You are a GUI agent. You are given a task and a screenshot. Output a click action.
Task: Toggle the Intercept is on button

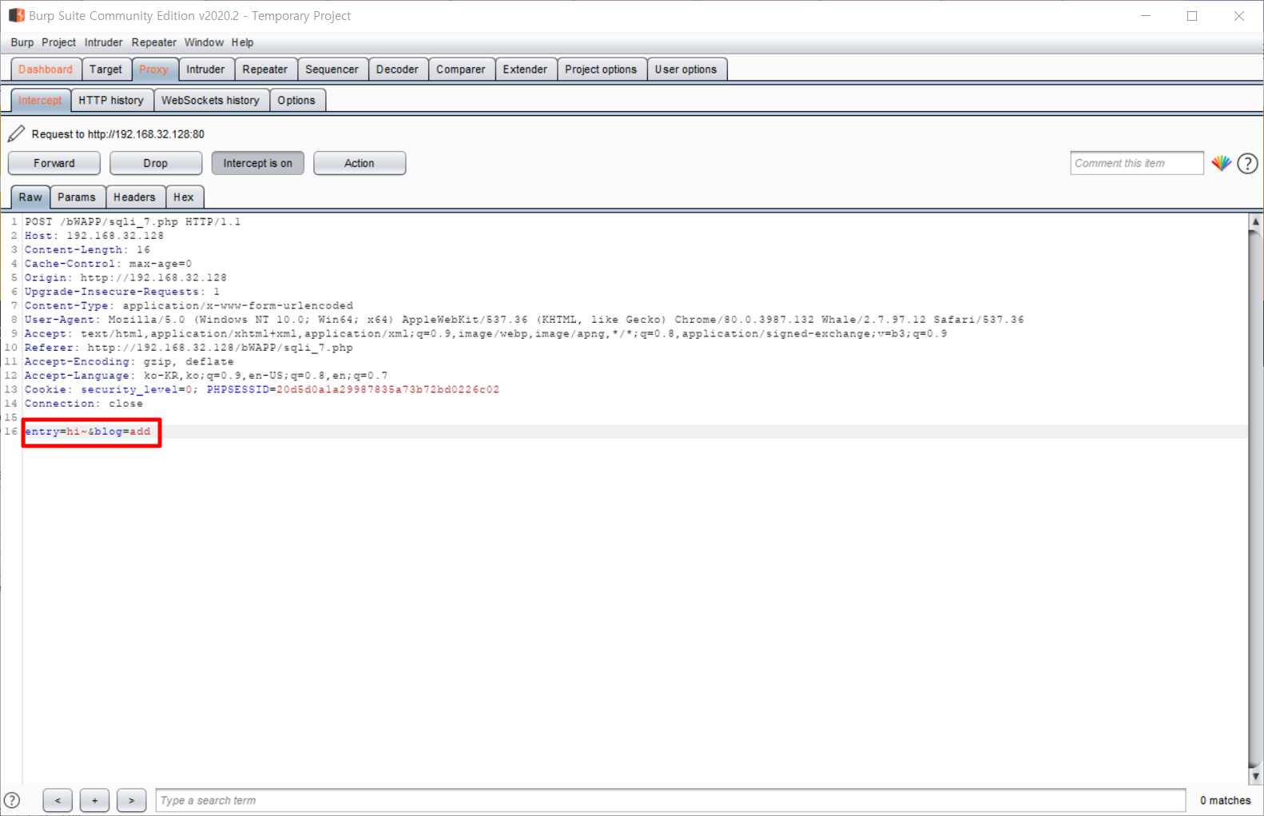point(257,163)
